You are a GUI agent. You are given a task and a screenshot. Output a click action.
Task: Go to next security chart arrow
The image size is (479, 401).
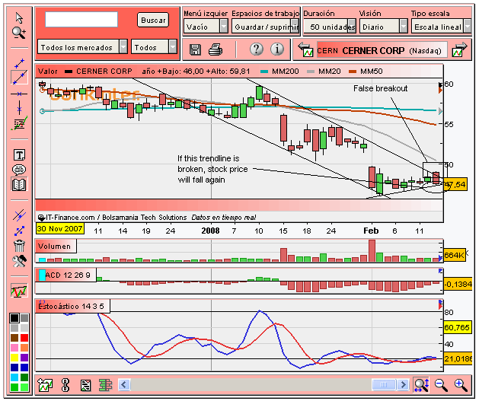click(461, 49)
